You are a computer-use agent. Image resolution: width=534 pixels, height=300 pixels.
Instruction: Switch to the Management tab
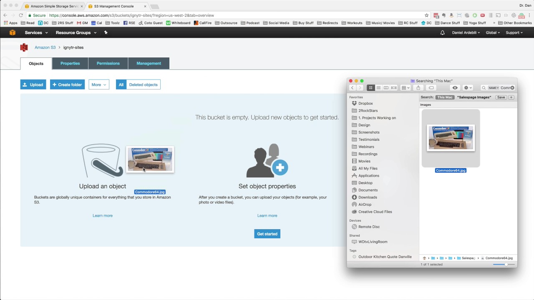click(x=149, y=63)
